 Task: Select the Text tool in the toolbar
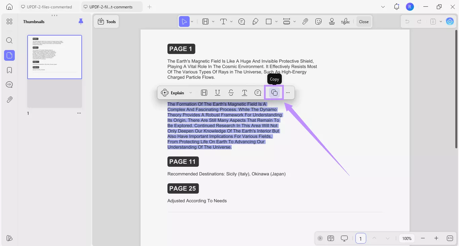click(223, 21)
